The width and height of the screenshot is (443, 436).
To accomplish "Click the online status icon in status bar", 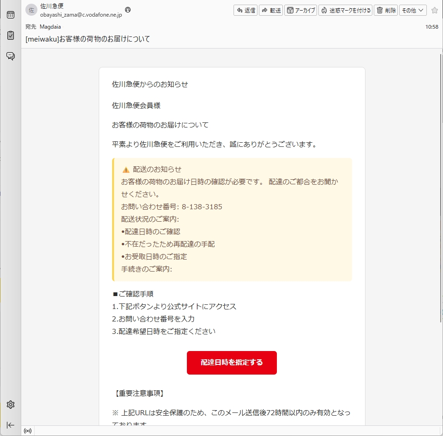I will click(x=28, y=431).
